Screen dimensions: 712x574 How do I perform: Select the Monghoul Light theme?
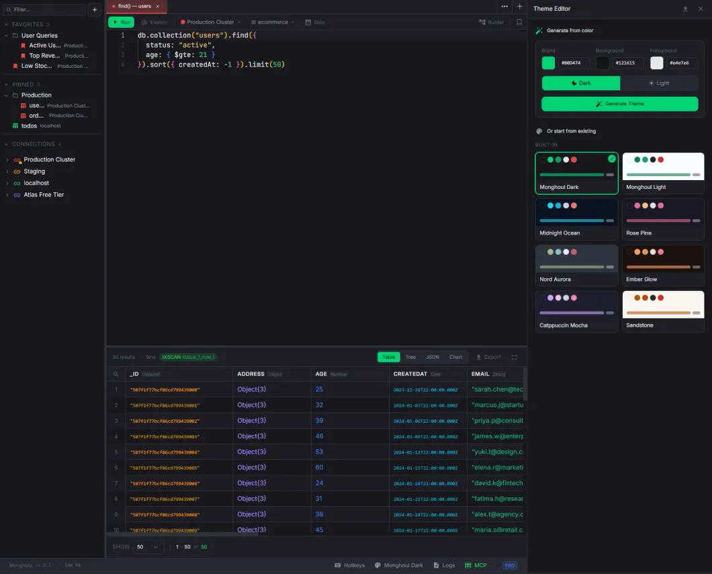(663, 172)
